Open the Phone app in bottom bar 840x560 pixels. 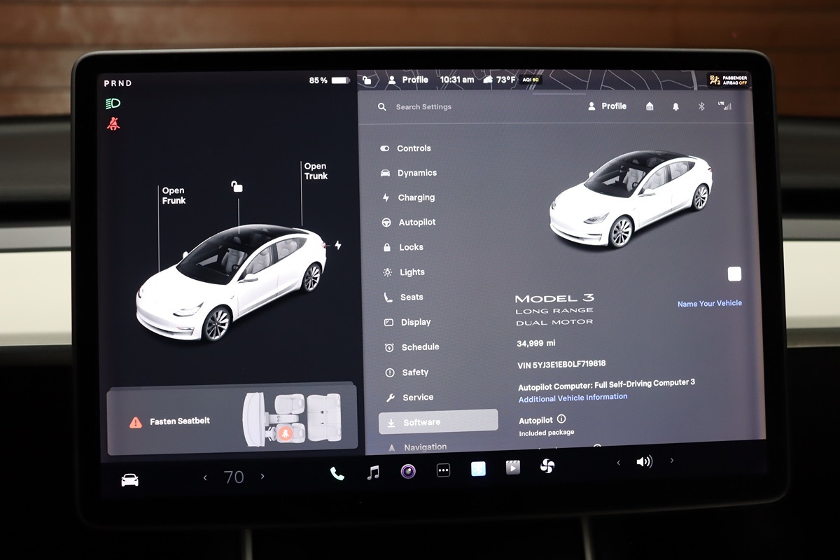point(337,473)
